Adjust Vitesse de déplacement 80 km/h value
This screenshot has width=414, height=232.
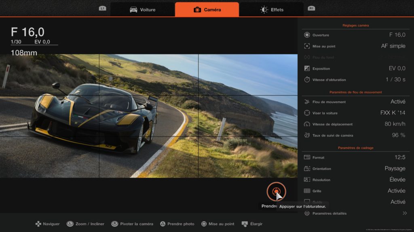point(395,124)
